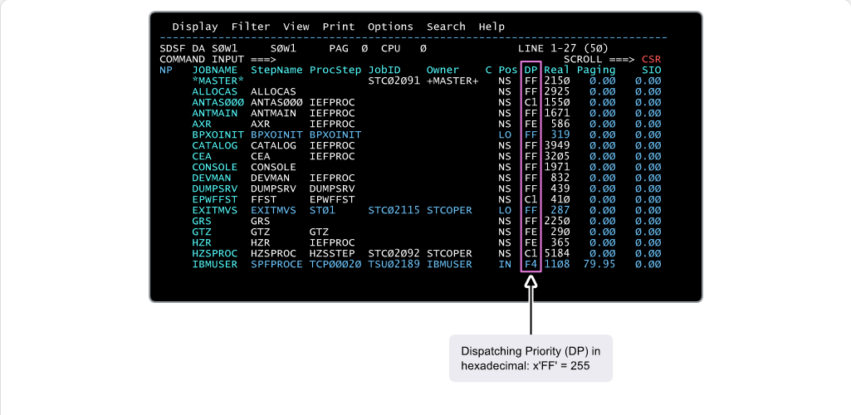Click the JobID column header
Screen dimensions: 851x415
tap(384, 70)
